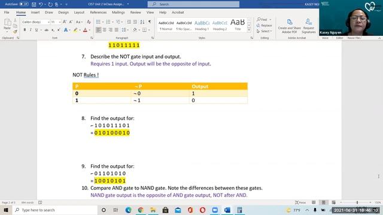
Task: Apply the red font color
Action: coord(85,30)
